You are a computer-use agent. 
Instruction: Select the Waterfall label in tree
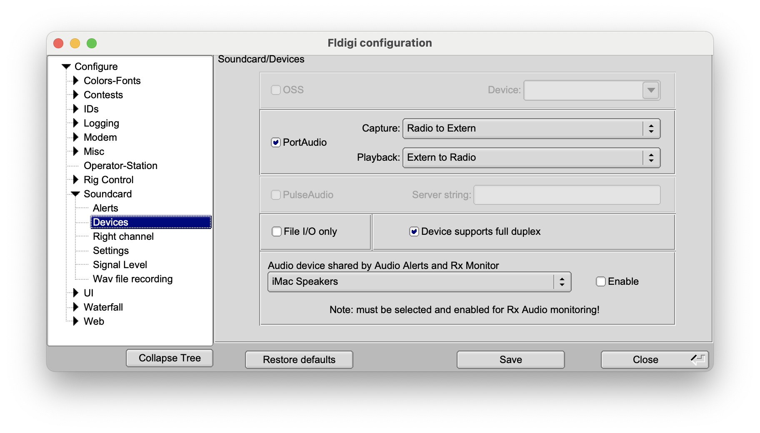click(103, 307)
